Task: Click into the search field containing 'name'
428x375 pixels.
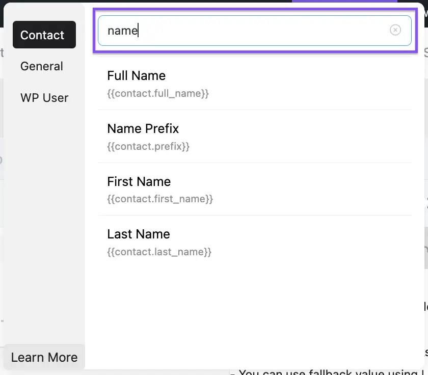Action: pyautogui.click(x=254, y=31)
